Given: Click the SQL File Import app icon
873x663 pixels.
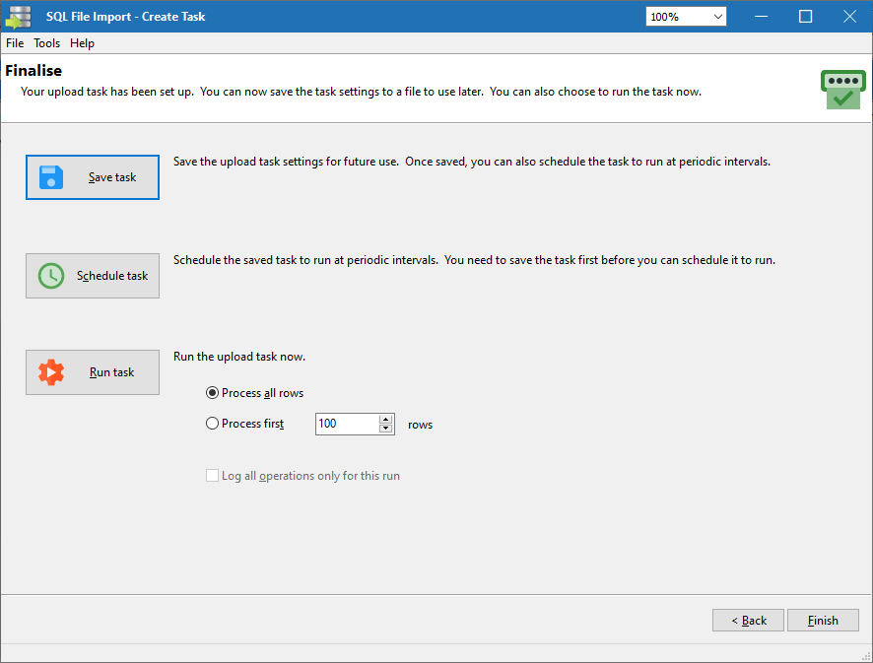Looking at the screenshot, I should coord(19,17).
